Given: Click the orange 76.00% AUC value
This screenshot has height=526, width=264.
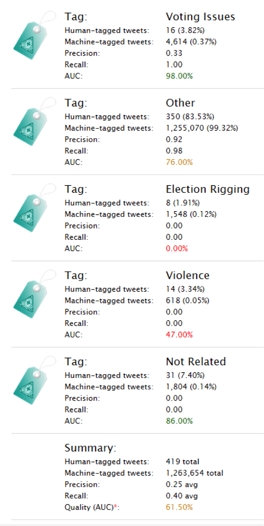Looking at the screenshot, I should tap(179, 162).
